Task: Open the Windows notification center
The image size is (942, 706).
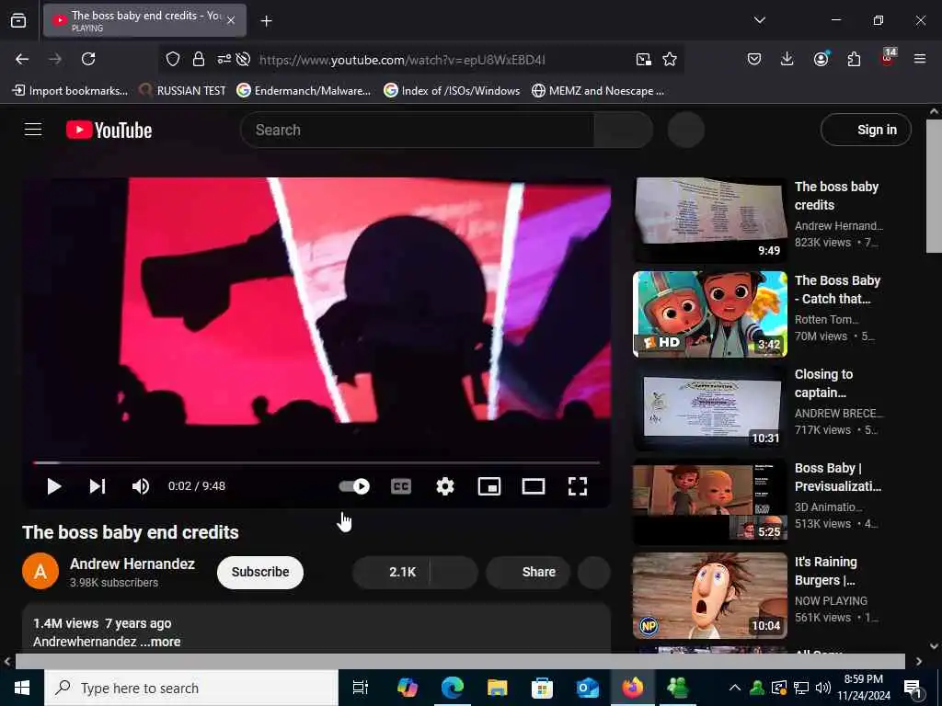Action: pos(913,688)
